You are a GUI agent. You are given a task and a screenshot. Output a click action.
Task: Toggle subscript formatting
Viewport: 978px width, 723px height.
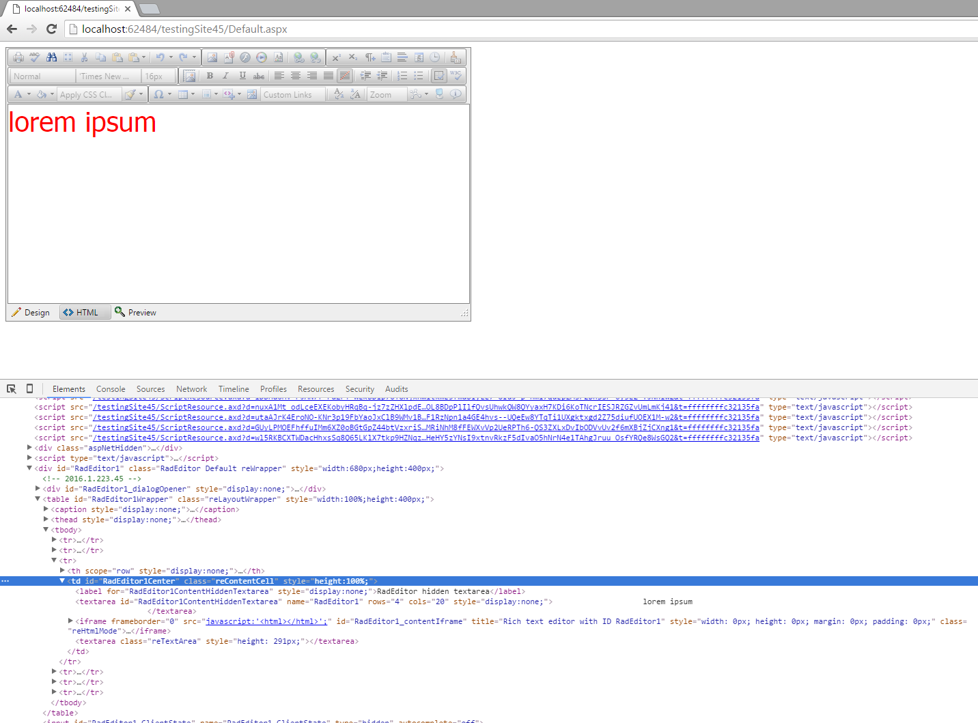(x=352, y=57)
